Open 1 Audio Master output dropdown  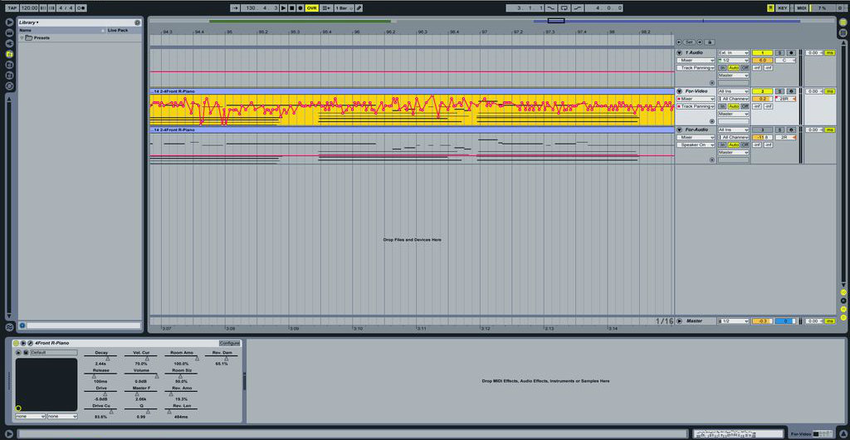[734, 76]
